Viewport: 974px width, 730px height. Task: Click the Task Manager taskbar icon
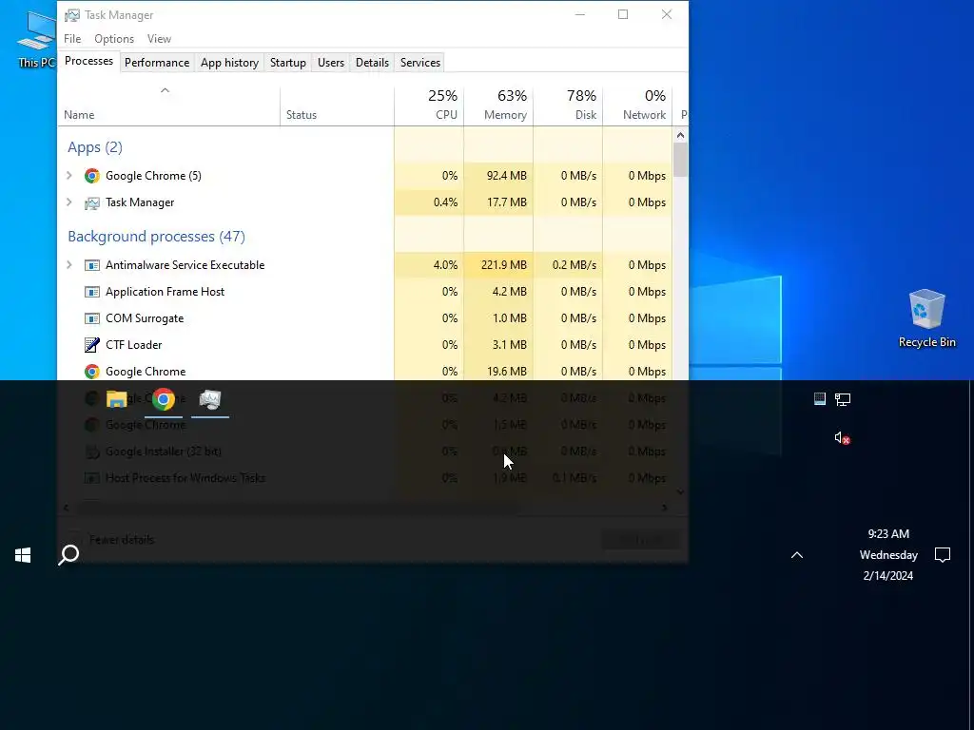[x=210, y=399]
